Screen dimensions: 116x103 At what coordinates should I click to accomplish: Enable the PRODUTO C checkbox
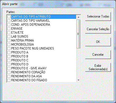coord(9,60)
